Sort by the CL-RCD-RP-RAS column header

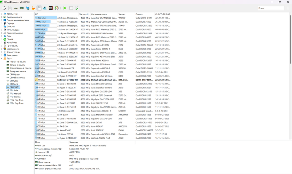tap(162, 14)
